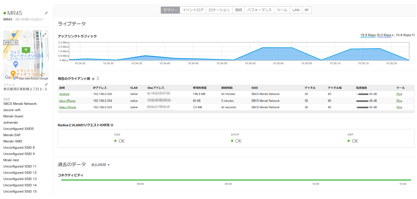The height and width of the screenshot is (199, 417).
Task: Click IP address 192.168.0.200
Action: click(103, 94)
